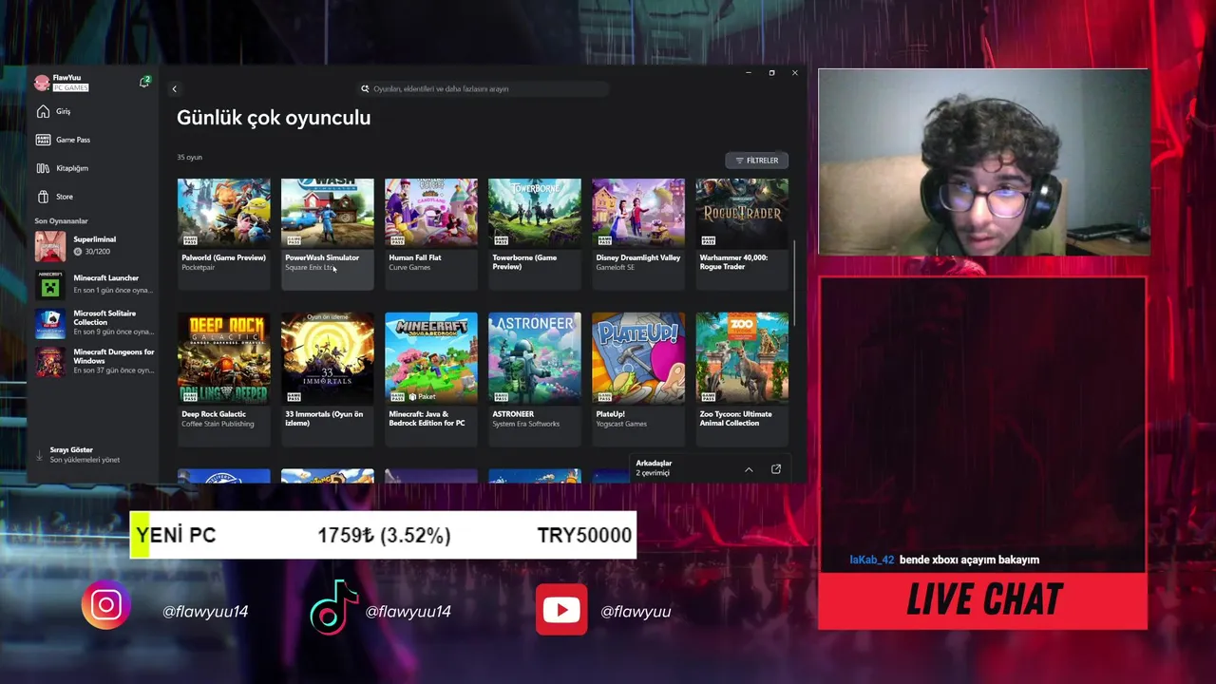The height and width of the screenshot is (684, 1216).
Task: Click the @flawyuu14 TikTok handle
Action: pyautogui.click(x=408, y=612)
